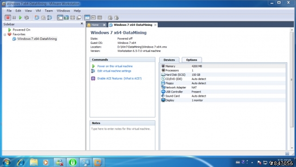Select the Console view toolbar icon

click(x=99, y=18)
